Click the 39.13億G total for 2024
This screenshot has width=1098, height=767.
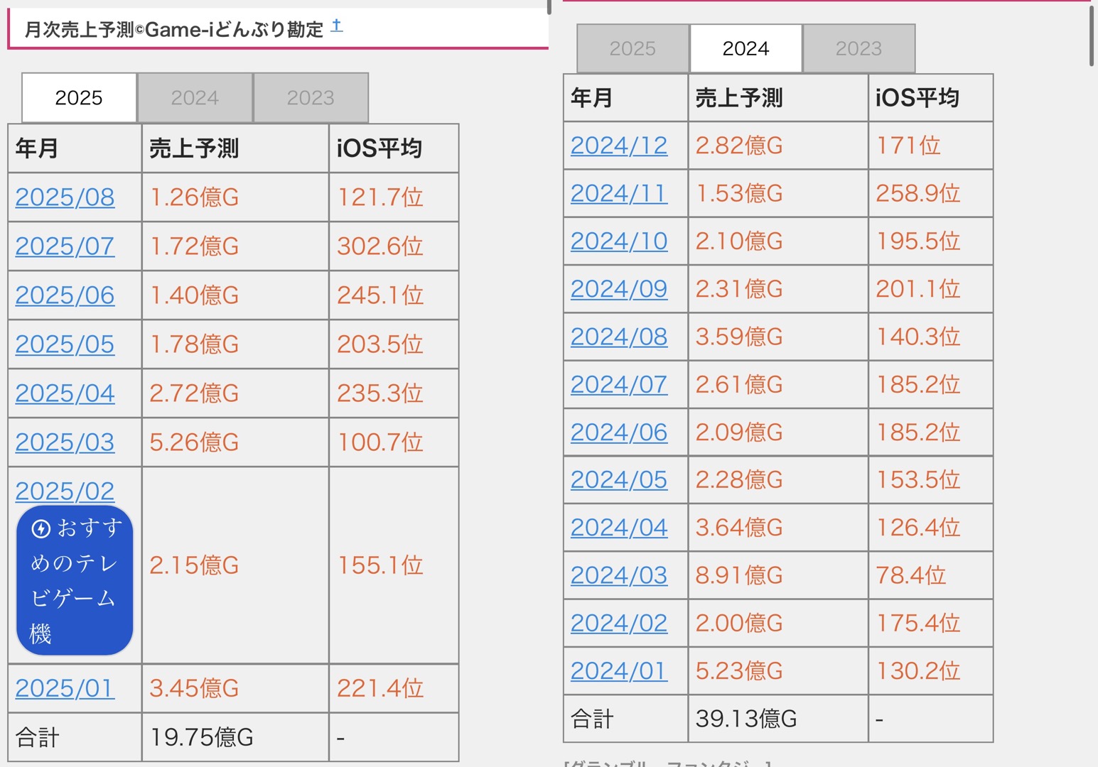[x=746, y=719]
